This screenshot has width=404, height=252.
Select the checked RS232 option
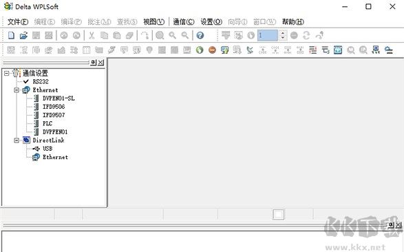(x=41, y=81)
